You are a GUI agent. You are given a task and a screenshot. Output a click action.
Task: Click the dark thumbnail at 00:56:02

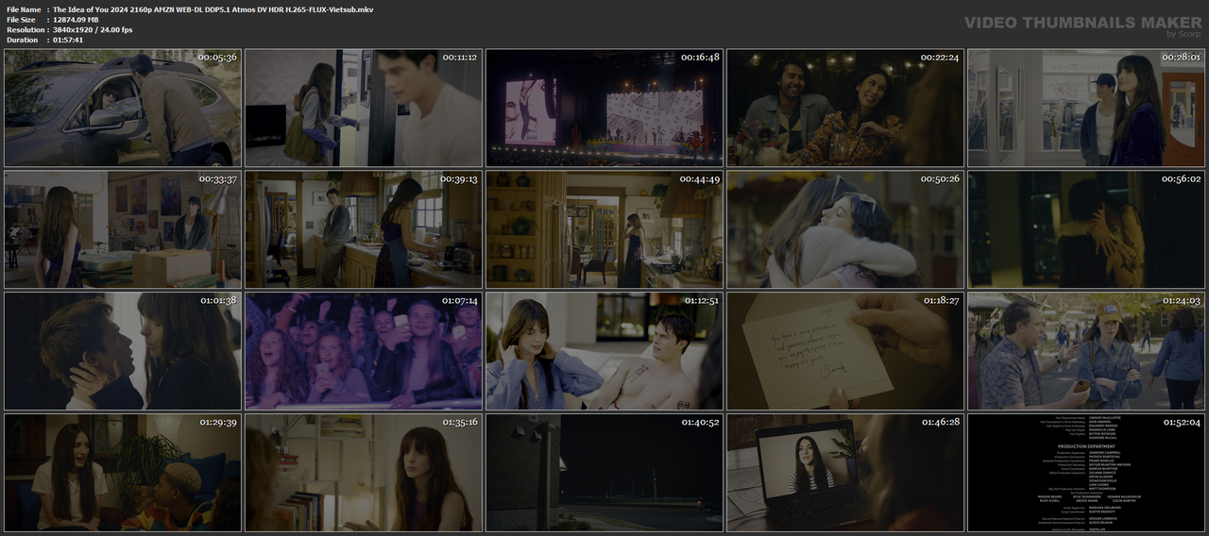[1086, 229]
